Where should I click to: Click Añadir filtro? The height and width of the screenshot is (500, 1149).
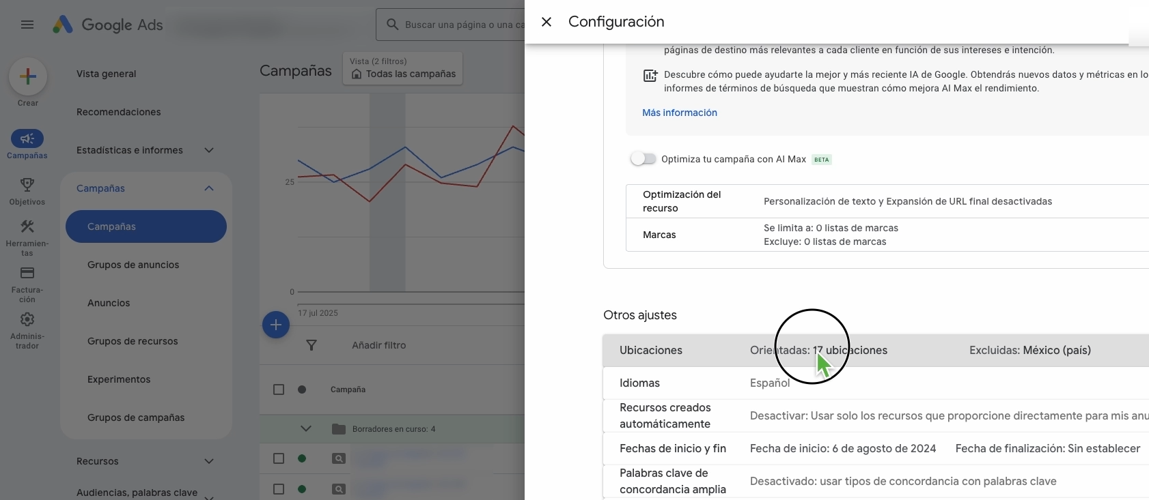[x=379, y=345]
